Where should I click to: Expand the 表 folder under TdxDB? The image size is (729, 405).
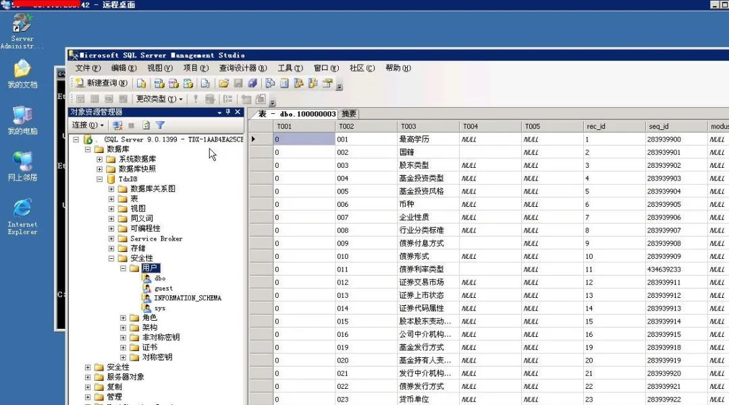(x=111, y=199)
